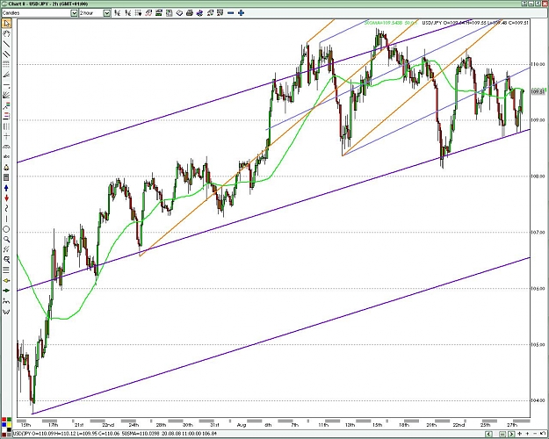Select the circle ellipse drawing tool
549x439 pixels.
(6, 229)
